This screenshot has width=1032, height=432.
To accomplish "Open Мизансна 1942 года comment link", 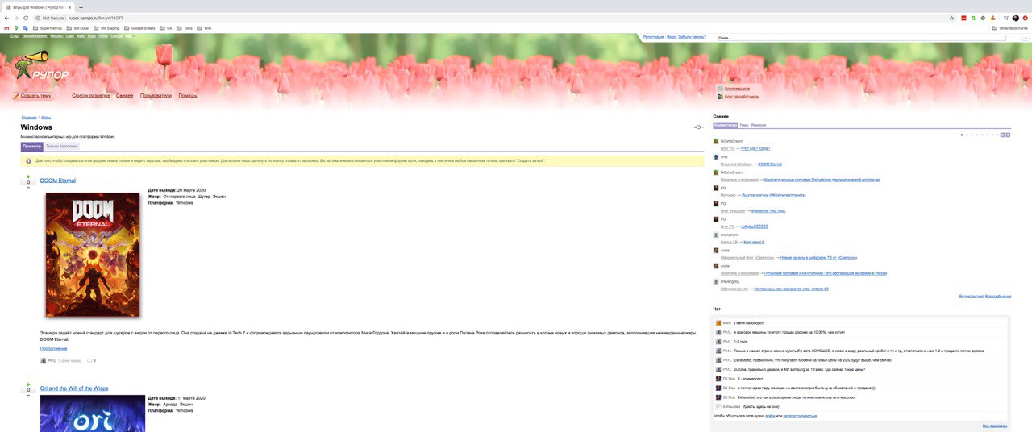I will [768, 210].
